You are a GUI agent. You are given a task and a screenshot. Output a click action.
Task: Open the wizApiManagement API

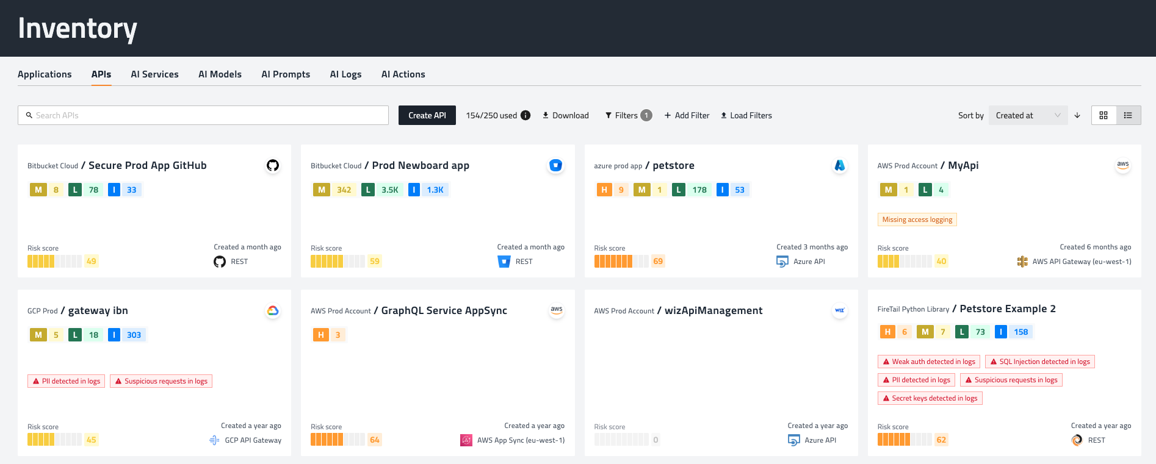click(713, 310)
